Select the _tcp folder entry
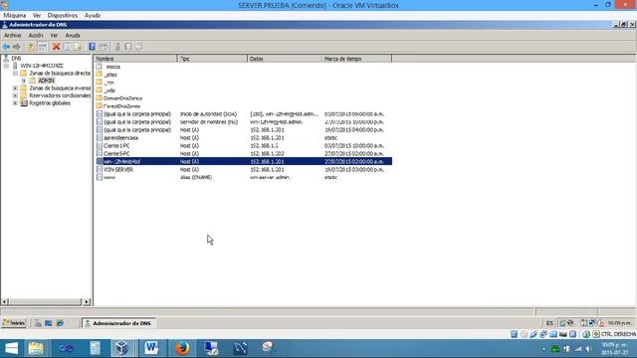 click(108, 83)
